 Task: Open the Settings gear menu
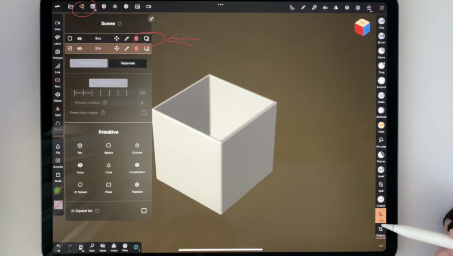point(358,7)
